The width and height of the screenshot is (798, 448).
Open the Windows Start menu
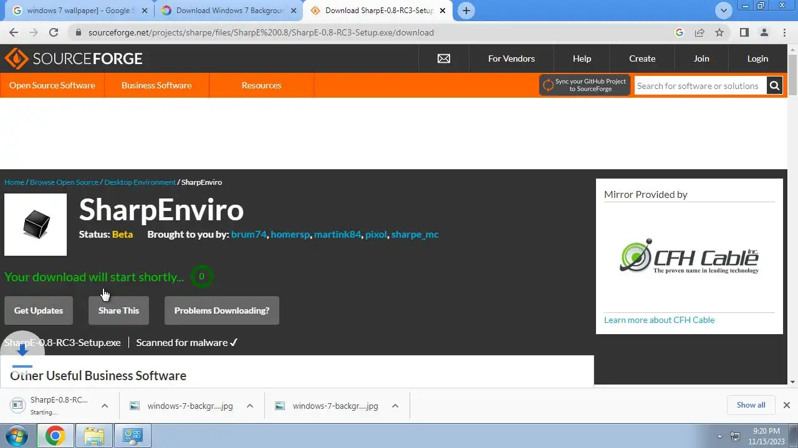pos(17,436)
